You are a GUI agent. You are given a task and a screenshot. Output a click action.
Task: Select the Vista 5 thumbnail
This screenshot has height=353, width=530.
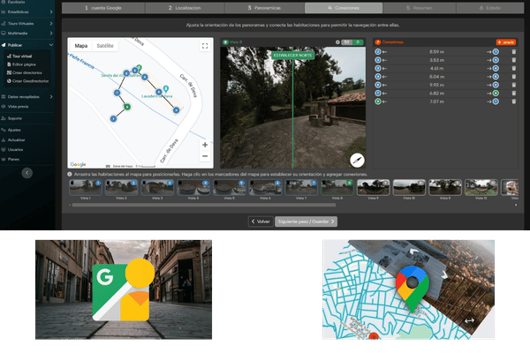[x=230, y=187]
